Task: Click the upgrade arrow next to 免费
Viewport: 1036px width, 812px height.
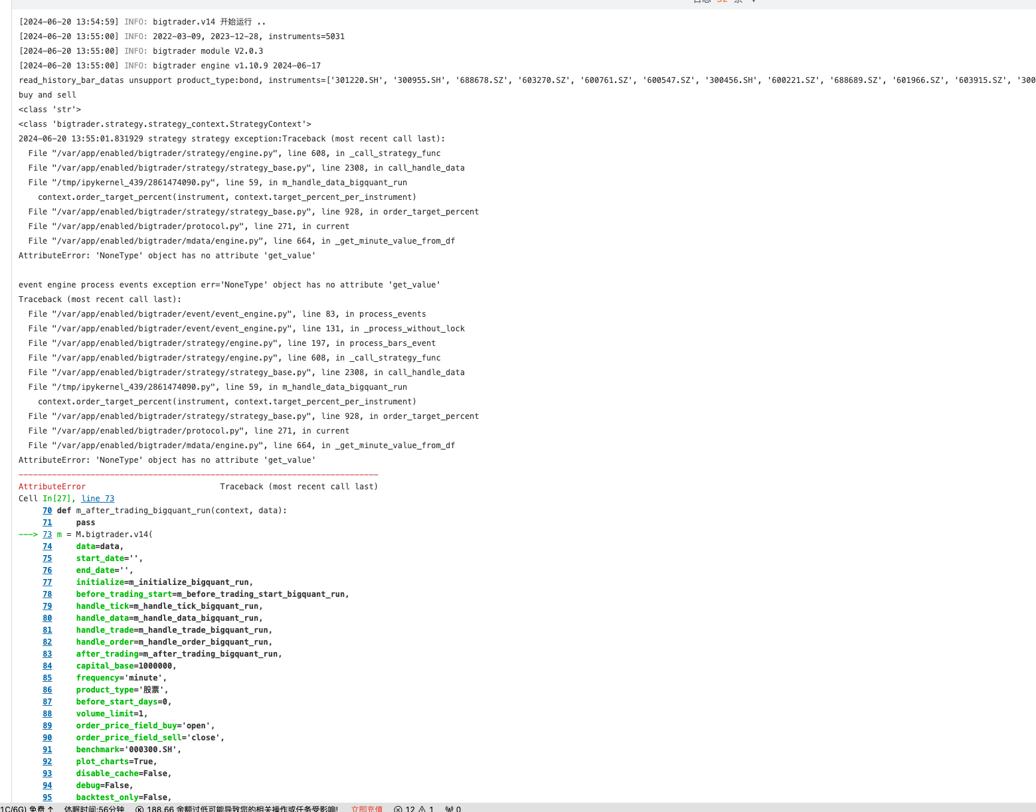Action: [50, 809]
